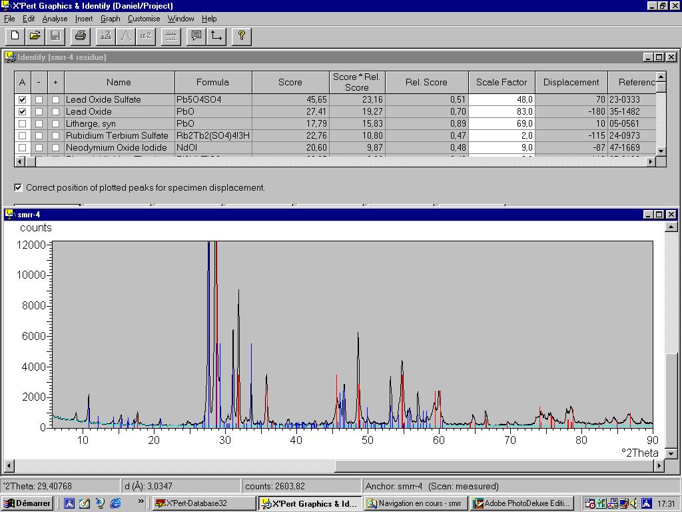Viewport: 682px width, 512px height.
Task: Switch to X'Pert-Database32 in the taskbar
Action: point(203,503)
